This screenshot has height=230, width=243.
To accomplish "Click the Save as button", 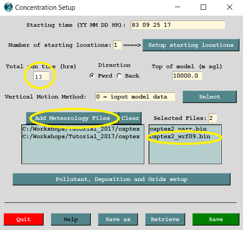I will click(118, 219).
